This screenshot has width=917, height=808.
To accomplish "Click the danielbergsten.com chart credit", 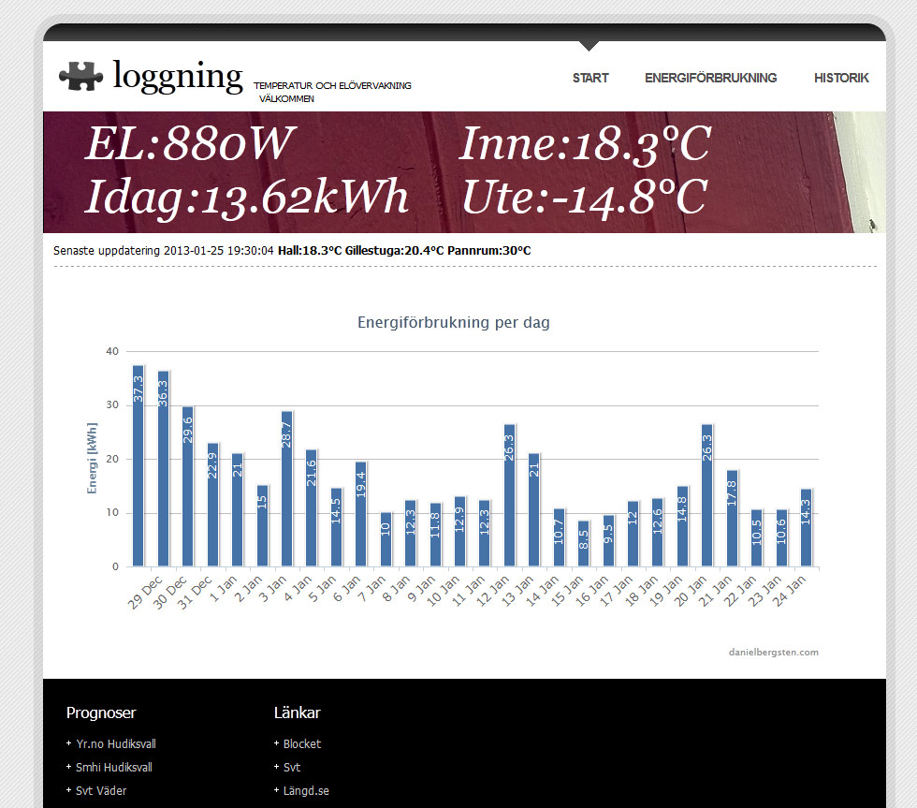I will coord(773,652).
